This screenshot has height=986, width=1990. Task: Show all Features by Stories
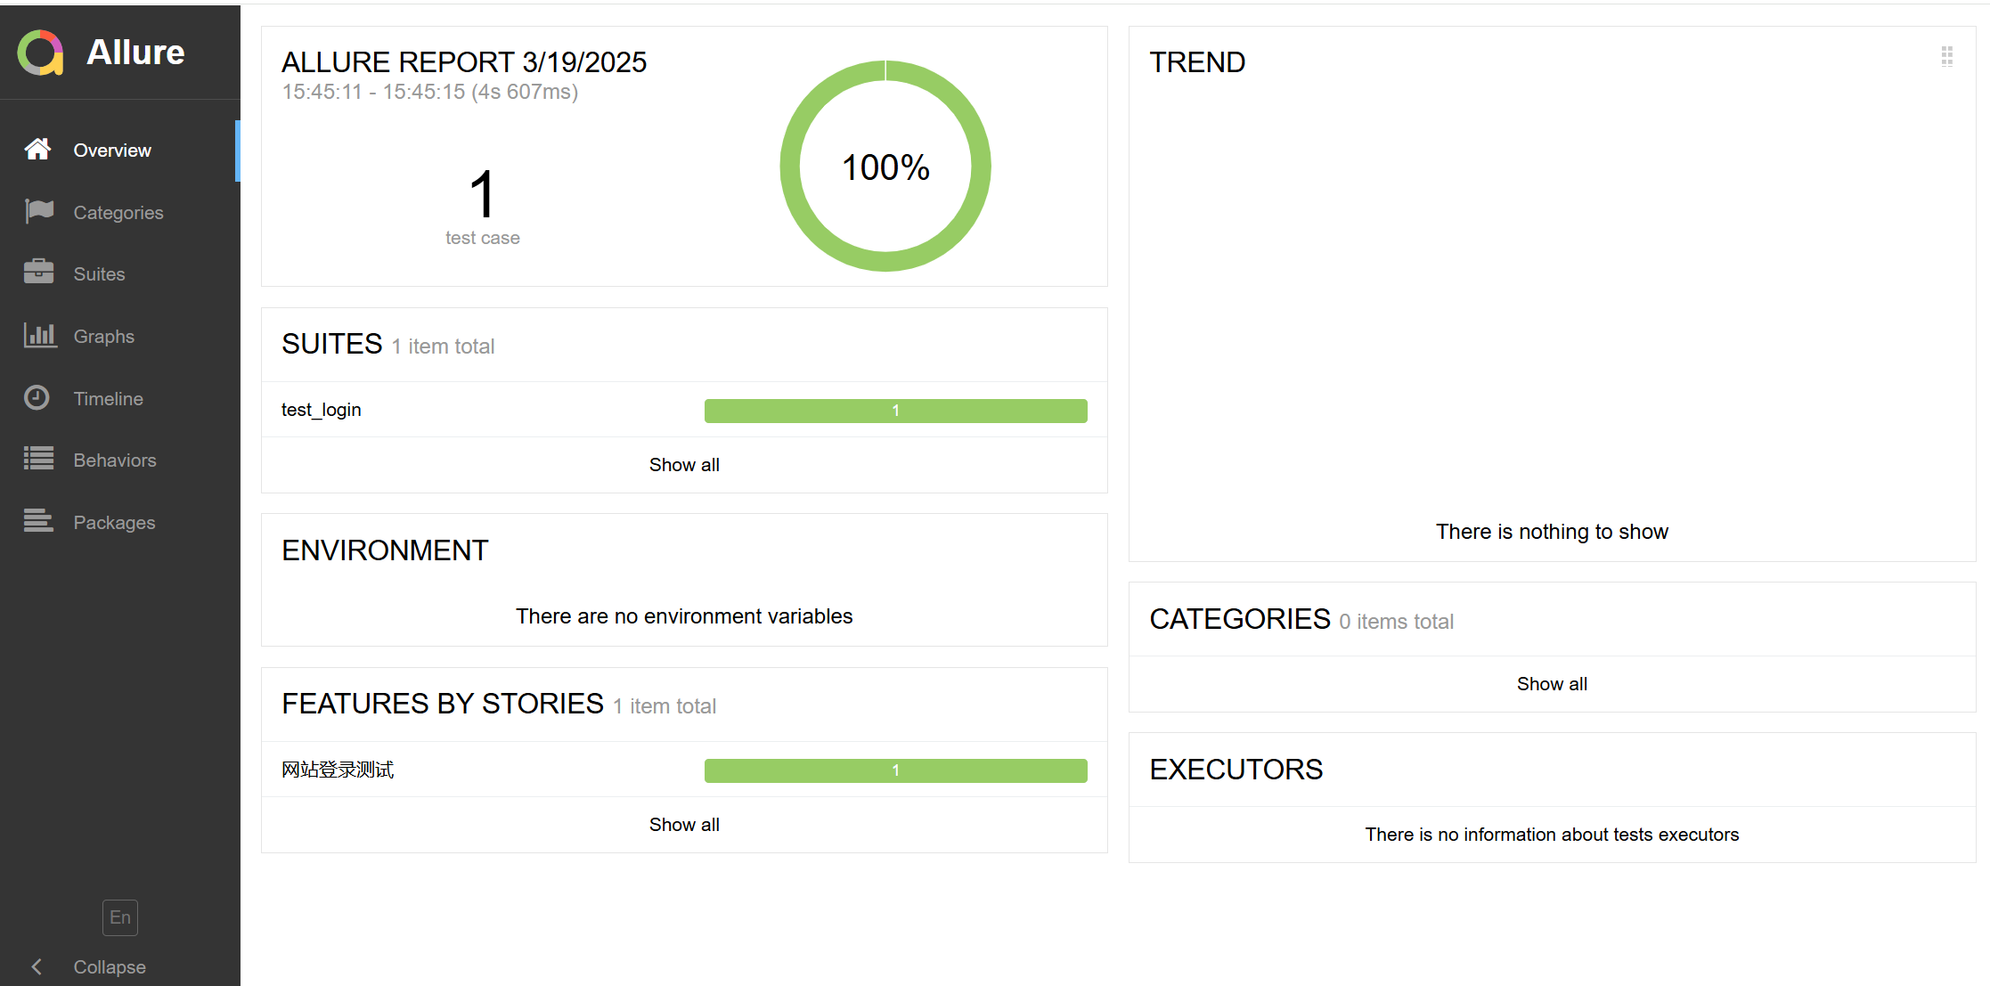pyautogui.click(x=684, y=825)
